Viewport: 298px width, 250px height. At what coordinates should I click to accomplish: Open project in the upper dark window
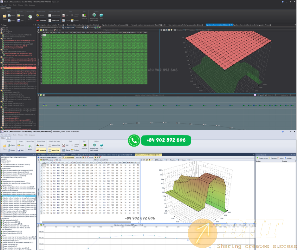pyautogui.click(x=21, y=16)
